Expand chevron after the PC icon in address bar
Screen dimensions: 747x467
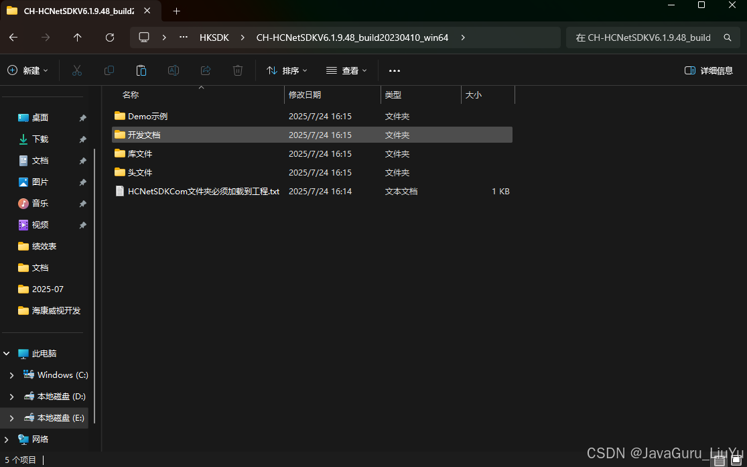point(164,37)
